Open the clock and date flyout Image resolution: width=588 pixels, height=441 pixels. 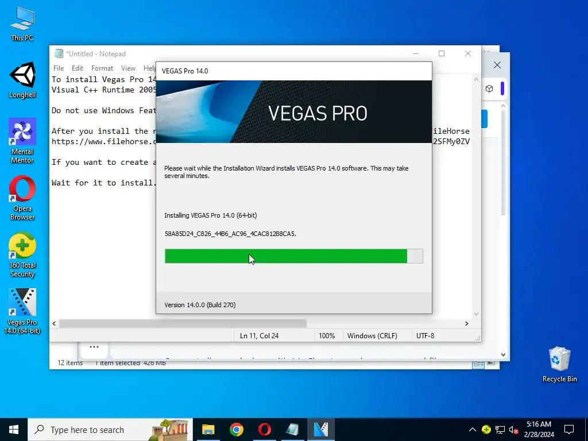pos(539,430)
